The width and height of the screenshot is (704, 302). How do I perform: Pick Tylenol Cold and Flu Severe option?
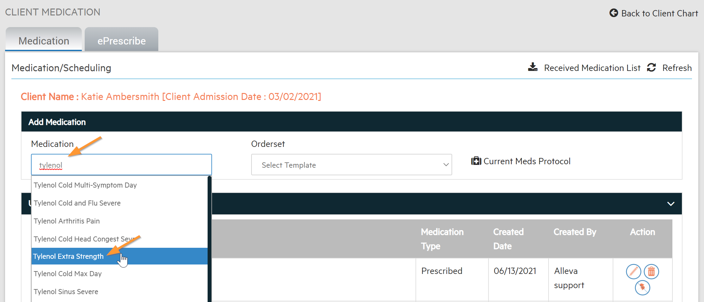pos(77,203)
